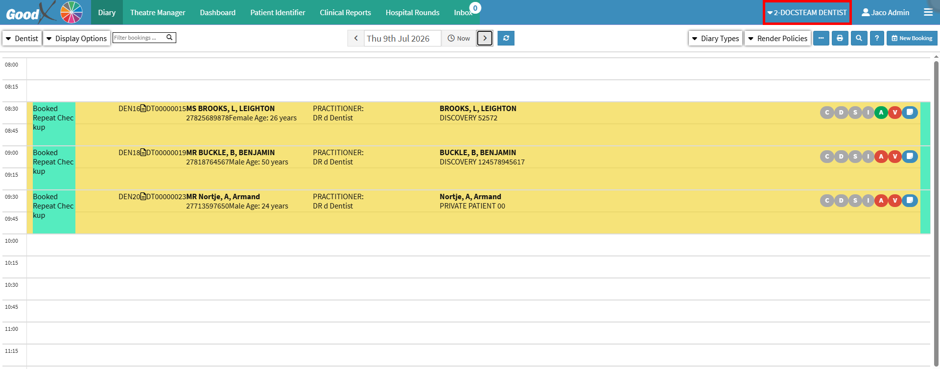Viewport: 940px width, 369px height.
Task: Select MR BUCKLE, B, BENJAMIN patient name
Action: [x=230, y=153]
